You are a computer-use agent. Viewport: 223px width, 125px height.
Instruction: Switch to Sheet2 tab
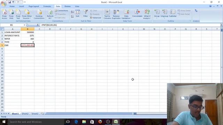click(25, 114)
